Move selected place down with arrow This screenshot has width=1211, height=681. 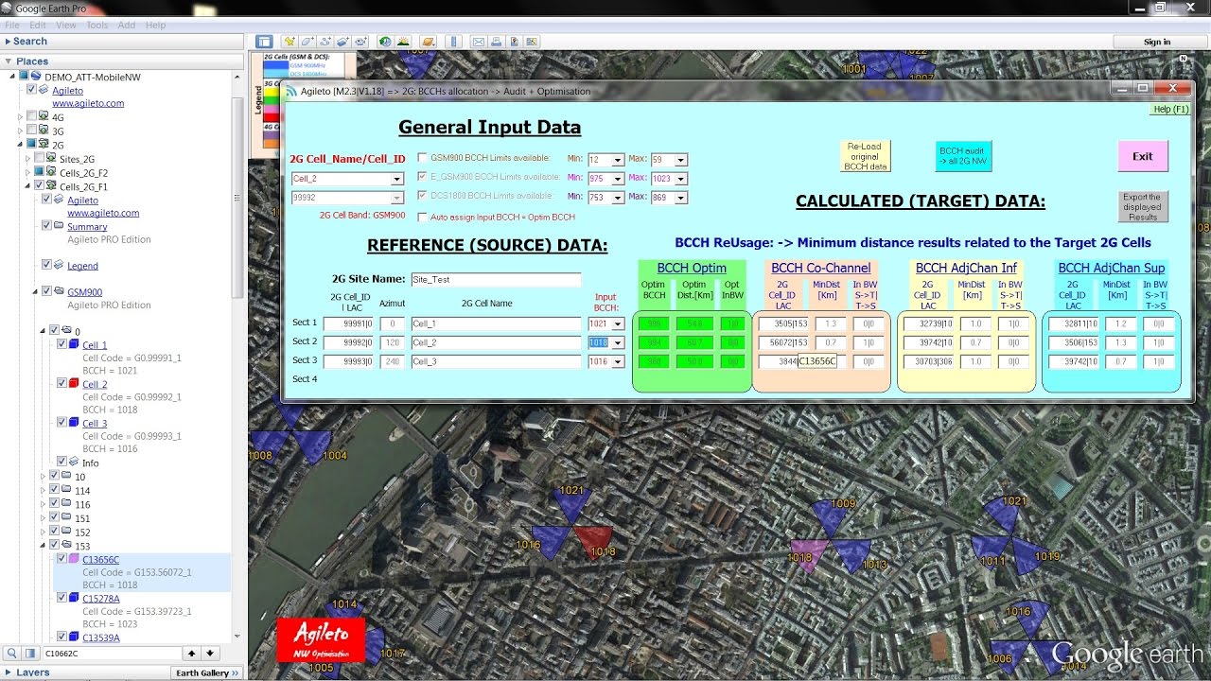click(x=210, y=653)
